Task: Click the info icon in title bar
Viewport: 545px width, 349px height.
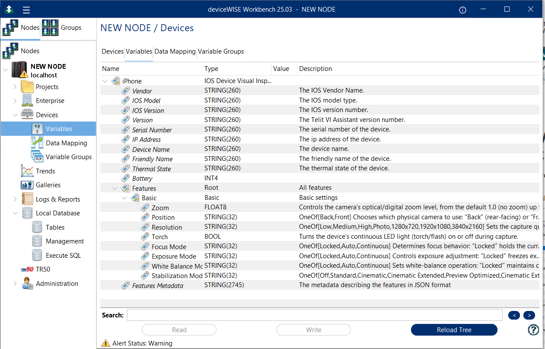Action: coord(462,10)
